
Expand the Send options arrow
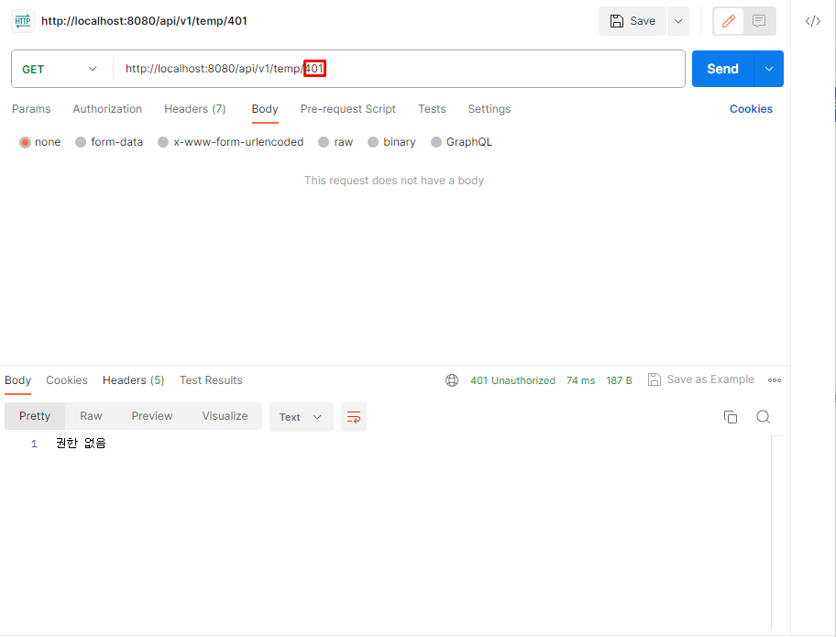(769, 69)
